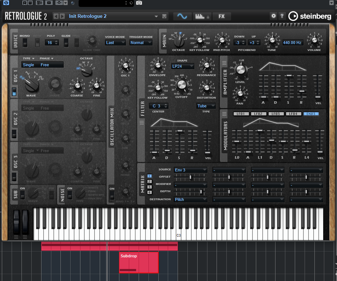Open the OSC 1 Type menu

pos(29,59)
